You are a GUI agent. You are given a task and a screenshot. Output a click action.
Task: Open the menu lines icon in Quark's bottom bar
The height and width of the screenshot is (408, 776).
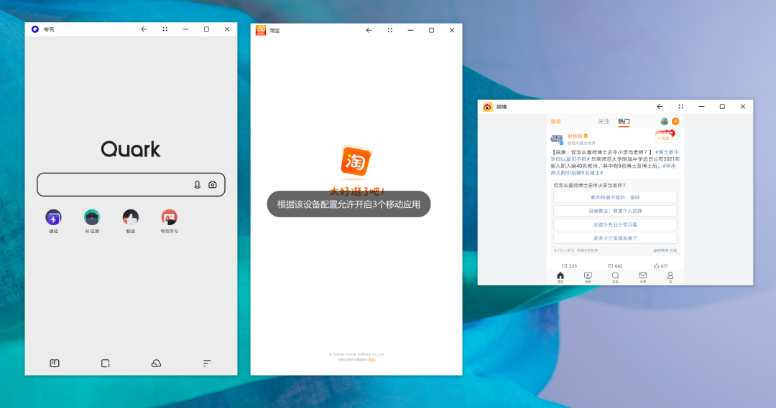(207, 364)
